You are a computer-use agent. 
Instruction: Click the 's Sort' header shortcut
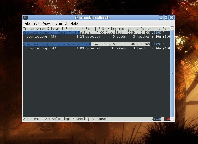[x=87, y=29]
